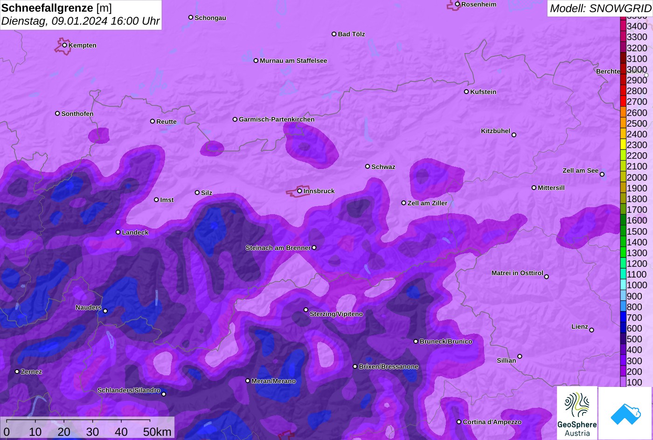This screenshot has height=440, width=653.
Task: Click the Reutte location dot
Action: click(152, 121)
